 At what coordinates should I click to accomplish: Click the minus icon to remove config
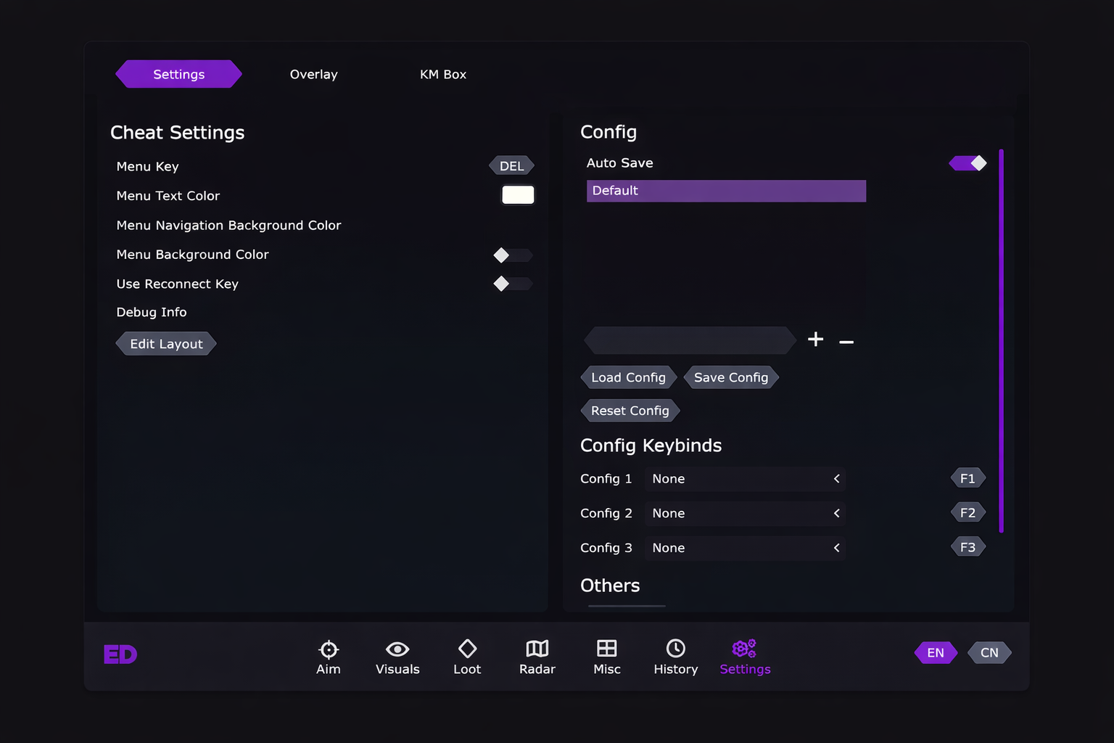(846, 341)
